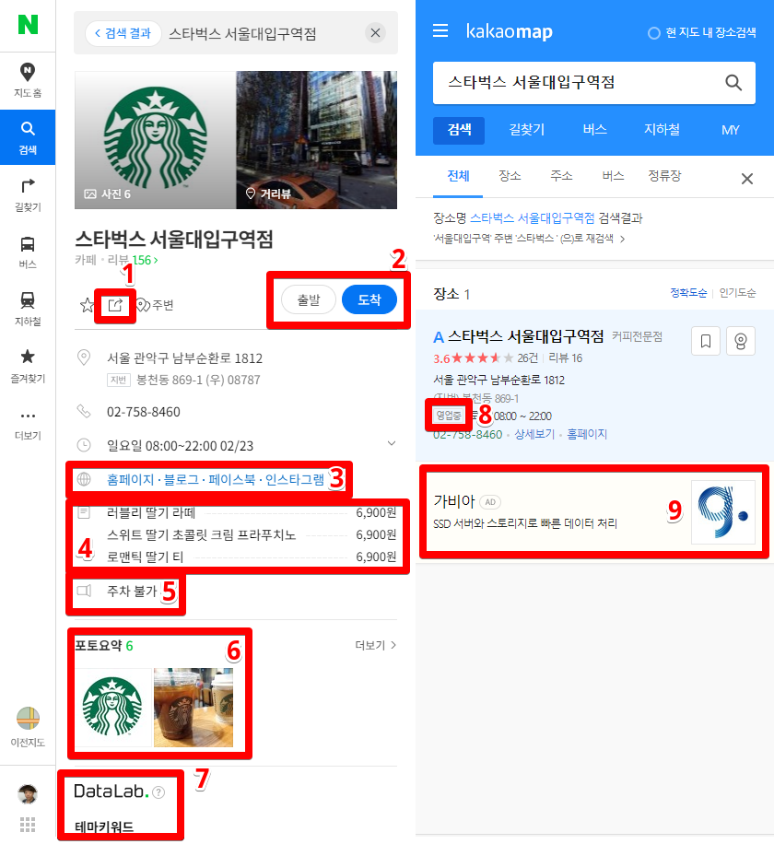Open 리뷰 156 reviews link
This screenshot has height=844, width=774.
point(133,260)
